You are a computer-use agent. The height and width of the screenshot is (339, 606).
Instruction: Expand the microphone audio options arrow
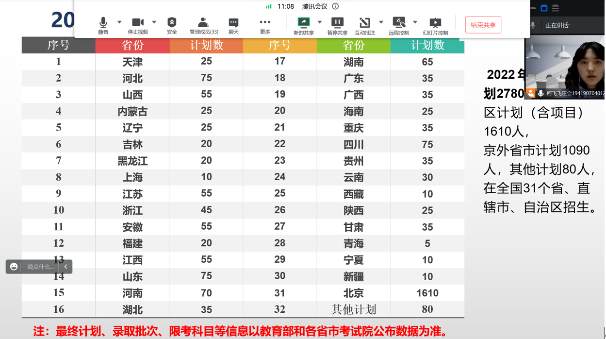pos(119,22)
